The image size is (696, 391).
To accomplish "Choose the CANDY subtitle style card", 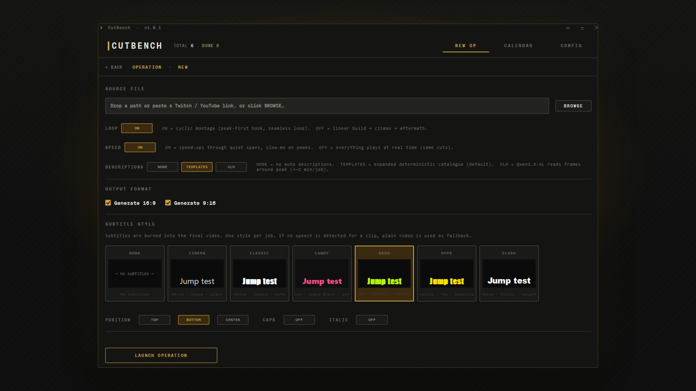I will [322, 273].
